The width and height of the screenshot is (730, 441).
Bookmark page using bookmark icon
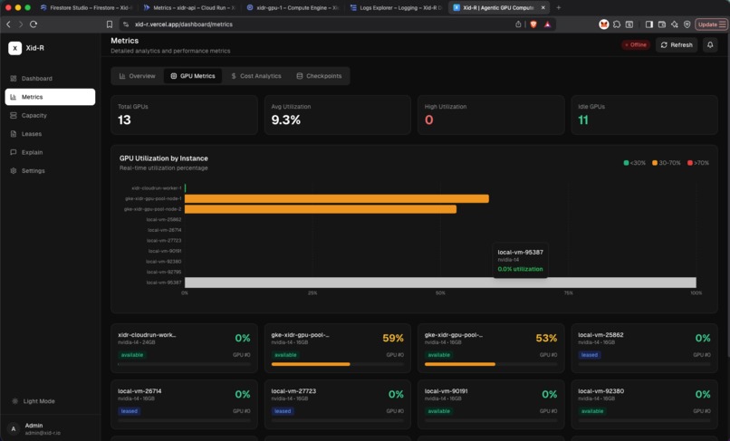pos(110,24)
